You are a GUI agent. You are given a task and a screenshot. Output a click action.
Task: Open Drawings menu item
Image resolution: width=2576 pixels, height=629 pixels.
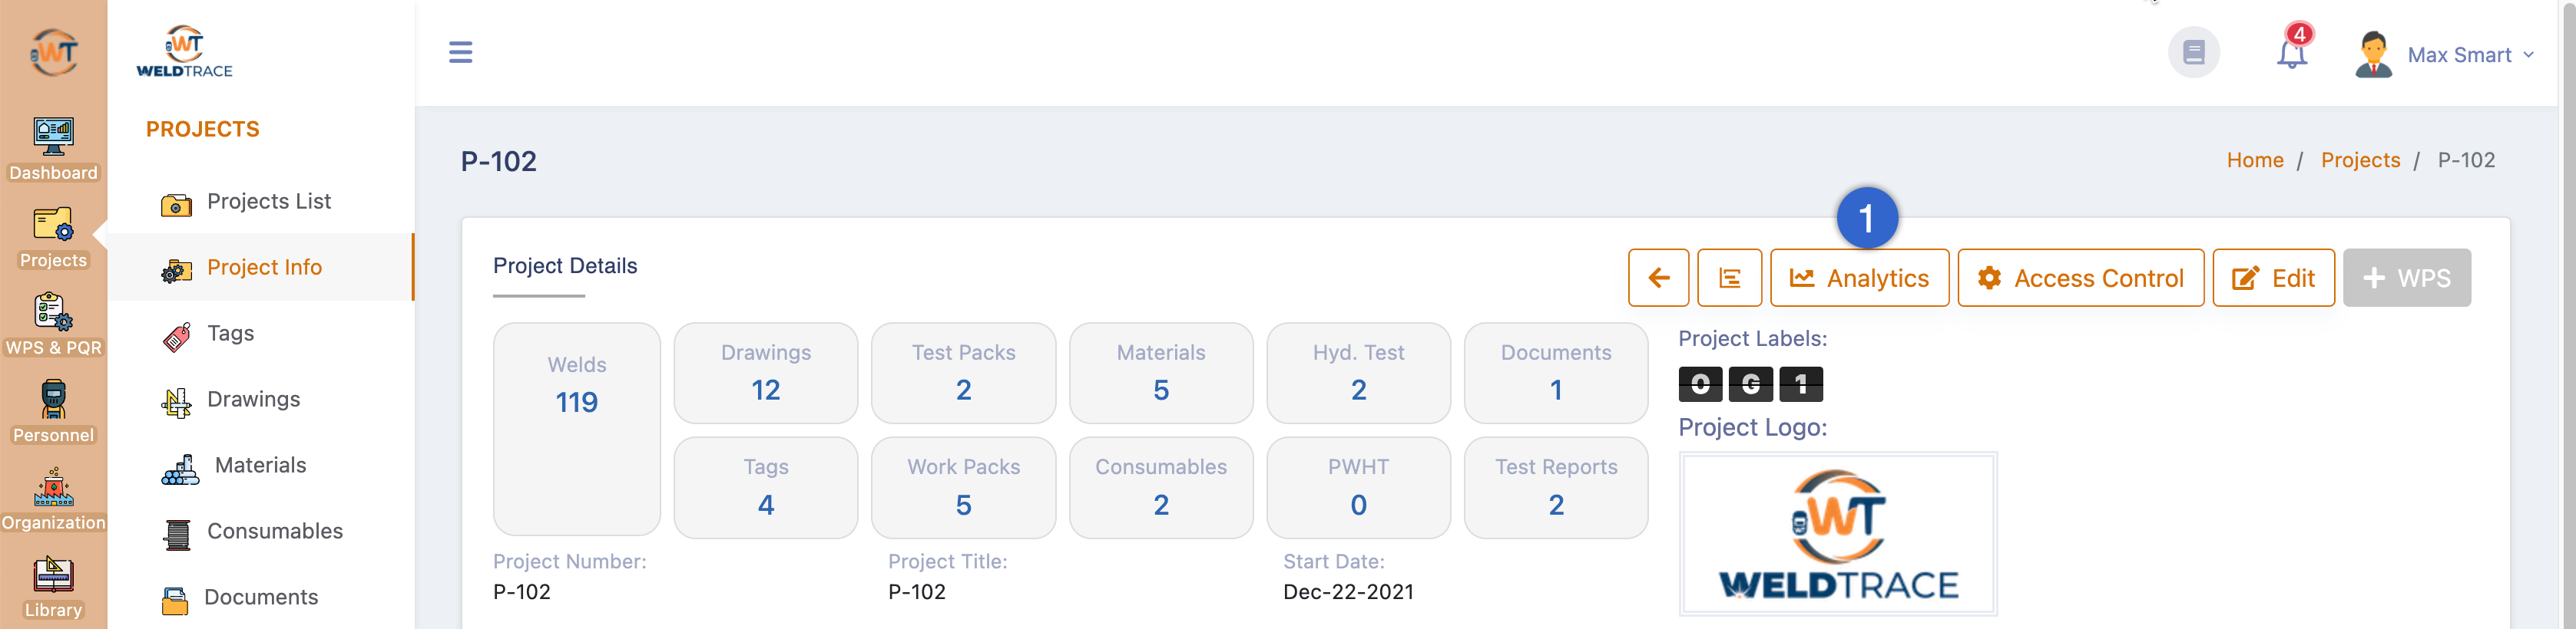253,400
